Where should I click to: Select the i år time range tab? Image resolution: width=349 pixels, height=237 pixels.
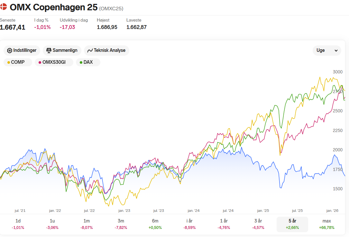(x=189, y=224)
